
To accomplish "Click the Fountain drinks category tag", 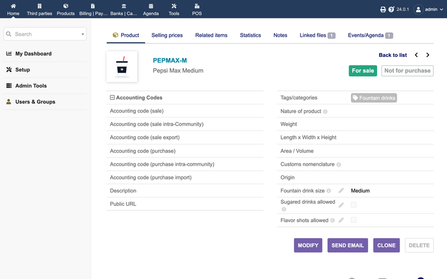I will point(374,98).
